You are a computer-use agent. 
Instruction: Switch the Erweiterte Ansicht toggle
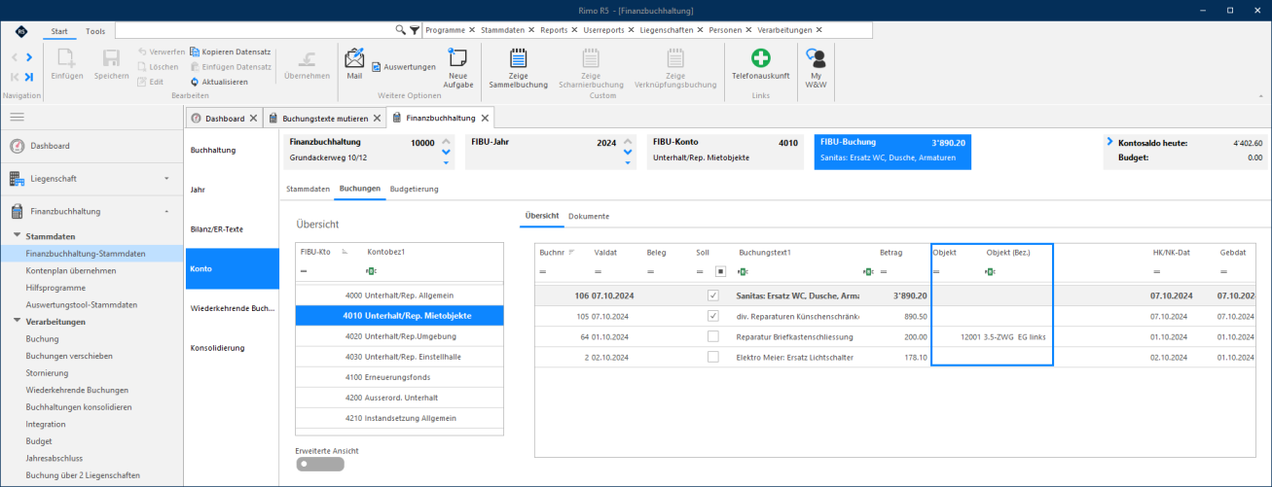point(319,465)
